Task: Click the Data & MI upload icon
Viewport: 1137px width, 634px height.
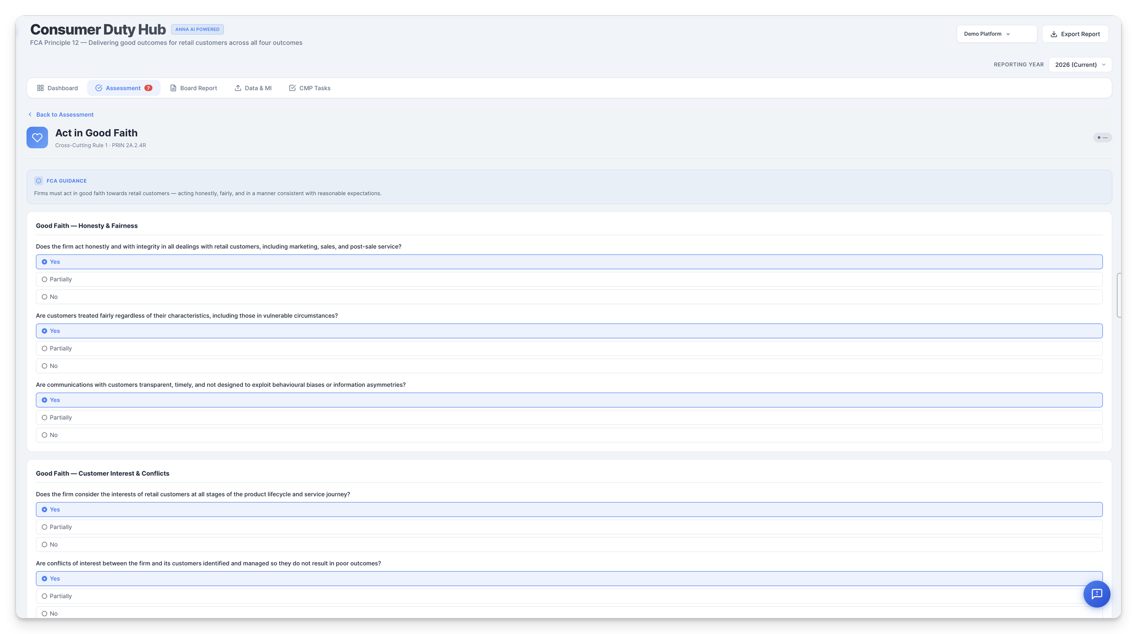Action: pos(238,88)
